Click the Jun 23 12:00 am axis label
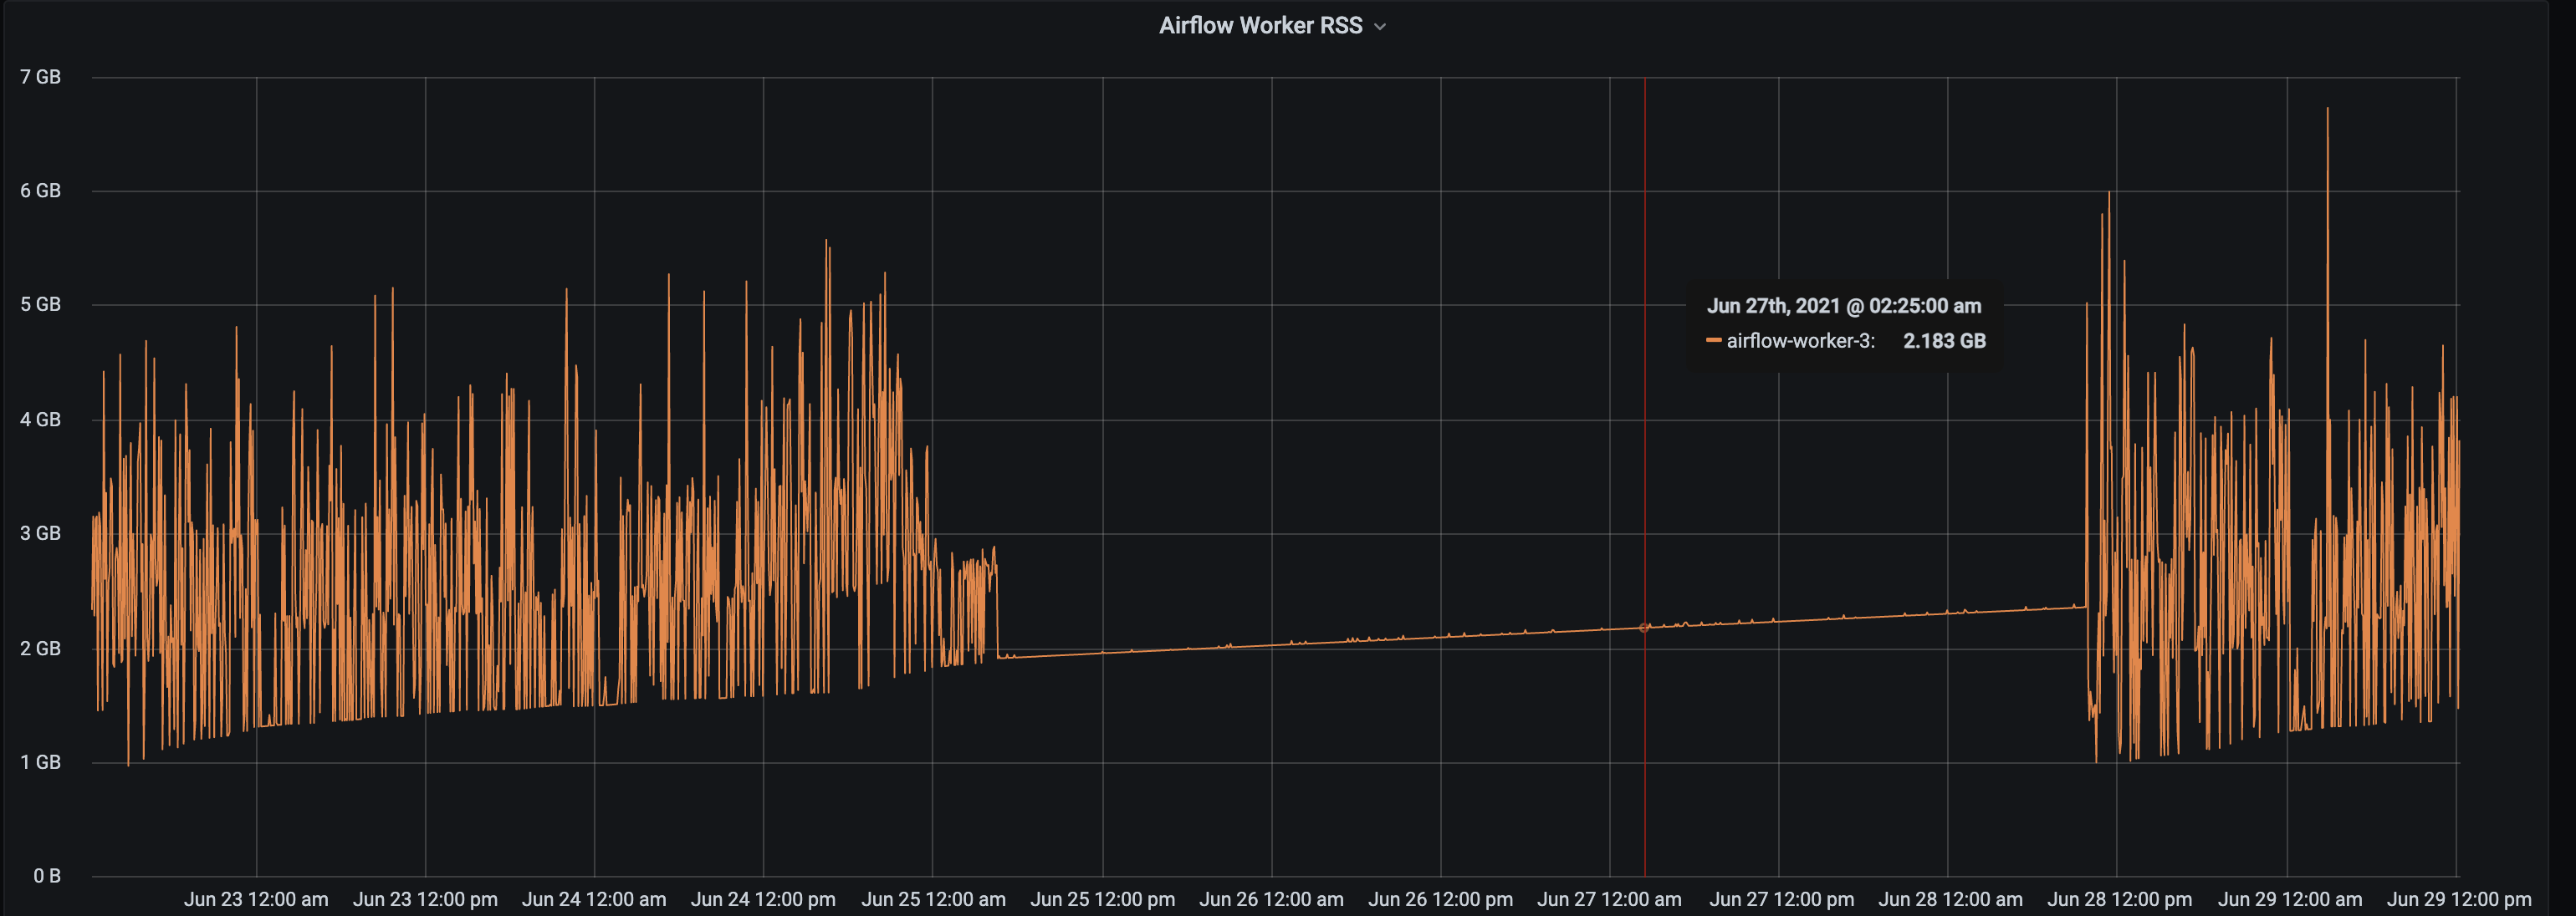Image resolution: width=2576 pixels, height=916 pixels. click(256, 899)
